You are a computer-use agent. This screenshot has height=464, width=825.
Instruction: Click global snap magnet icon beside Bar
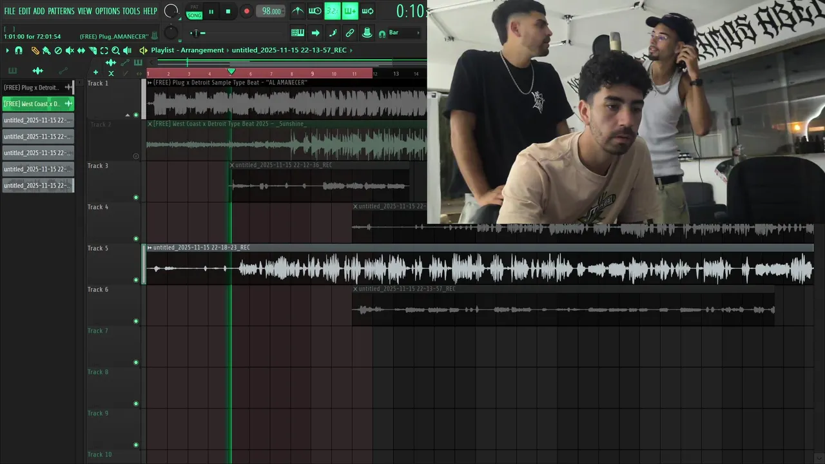(x=382, y=34)
